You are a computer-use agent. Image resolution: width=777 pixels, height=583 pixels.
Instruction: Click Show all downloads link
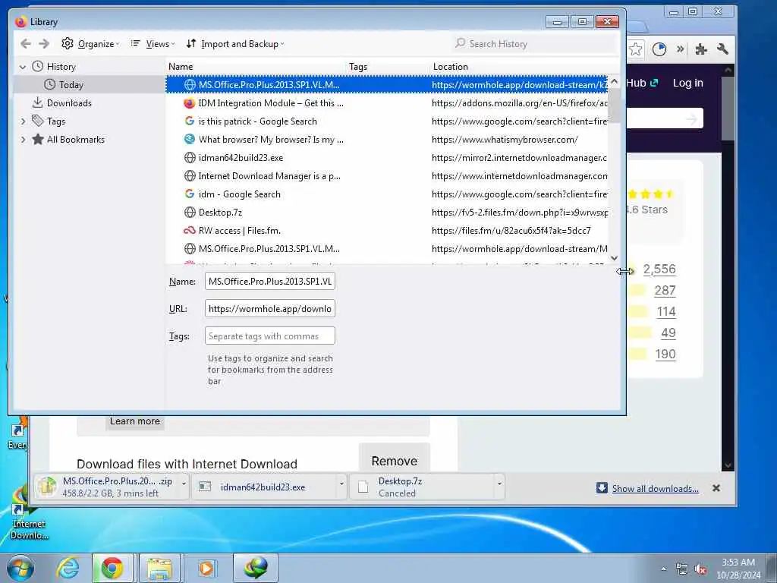point(655,489)
